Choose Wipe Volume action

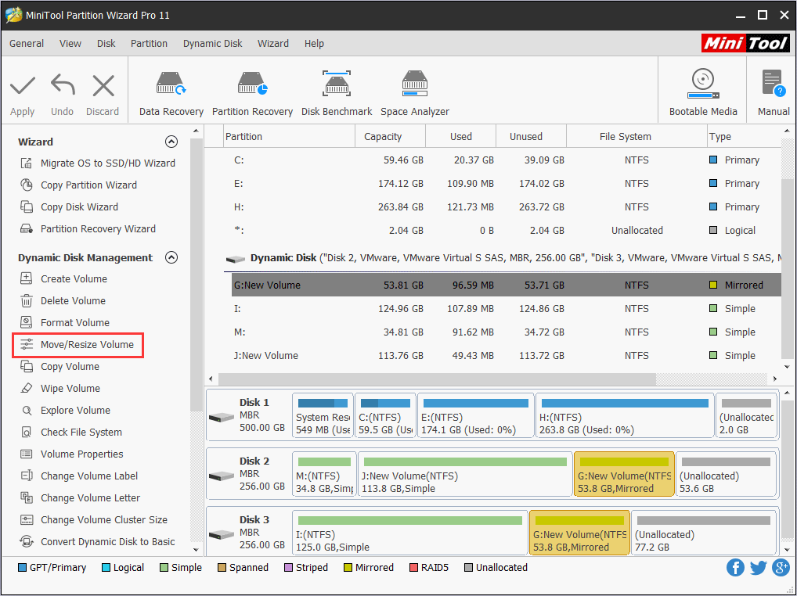coord(60,389)
